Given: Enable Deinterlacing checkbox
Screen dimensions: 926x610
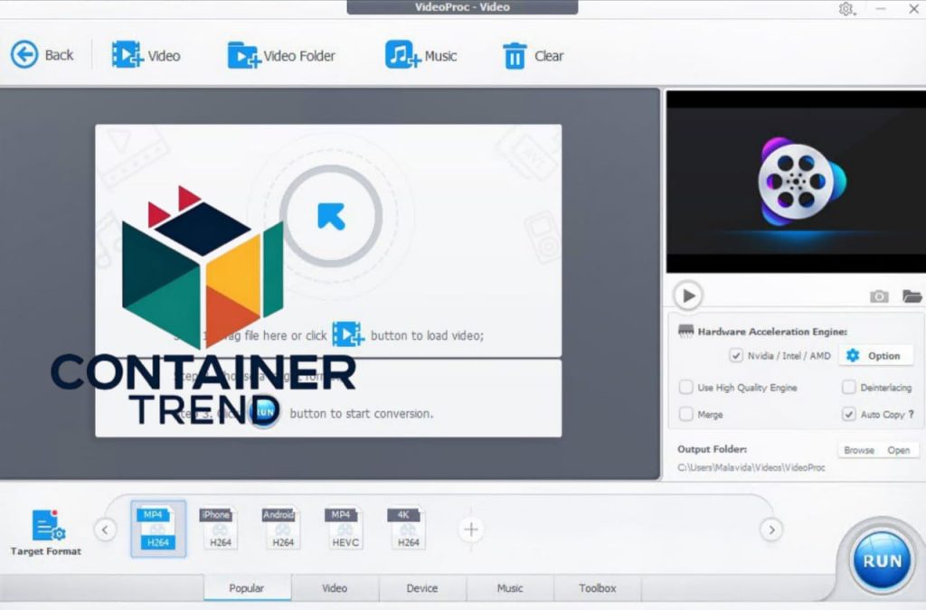Looking at the screenshot, I should click(848, 387).
